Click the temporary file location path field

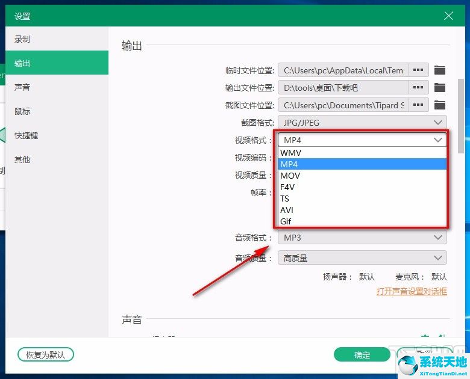[343, 70]
